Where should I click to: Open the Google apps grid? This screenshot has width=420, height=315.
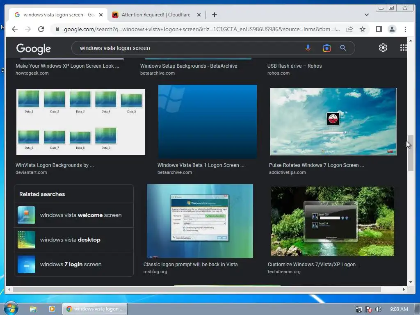[x=404, y=48]
